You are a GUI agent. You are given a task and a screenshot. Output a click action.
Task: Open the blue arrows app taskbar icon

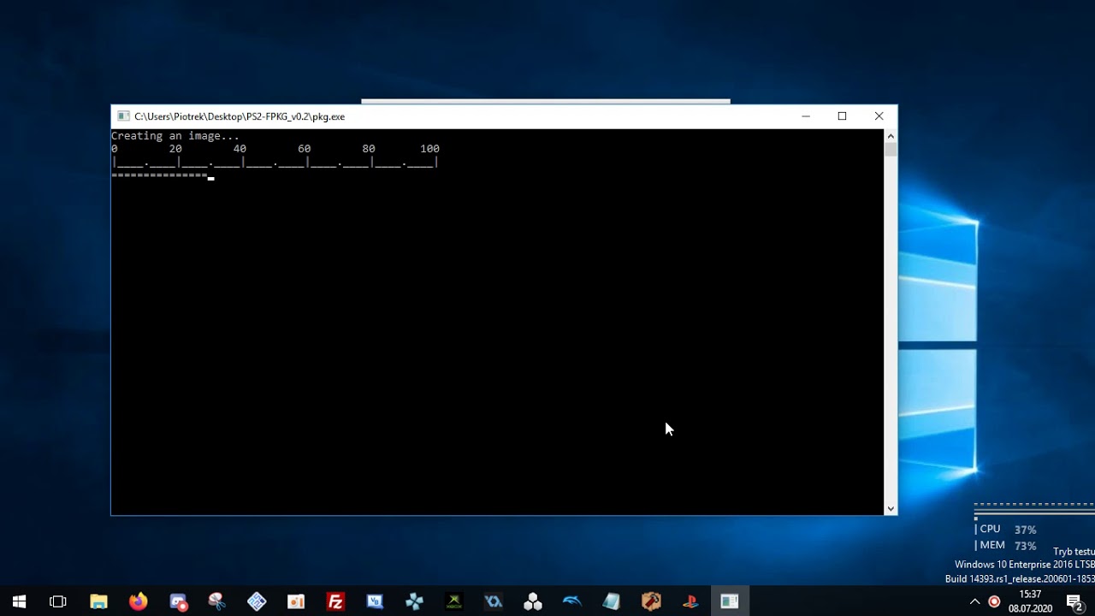pos(494,601)
